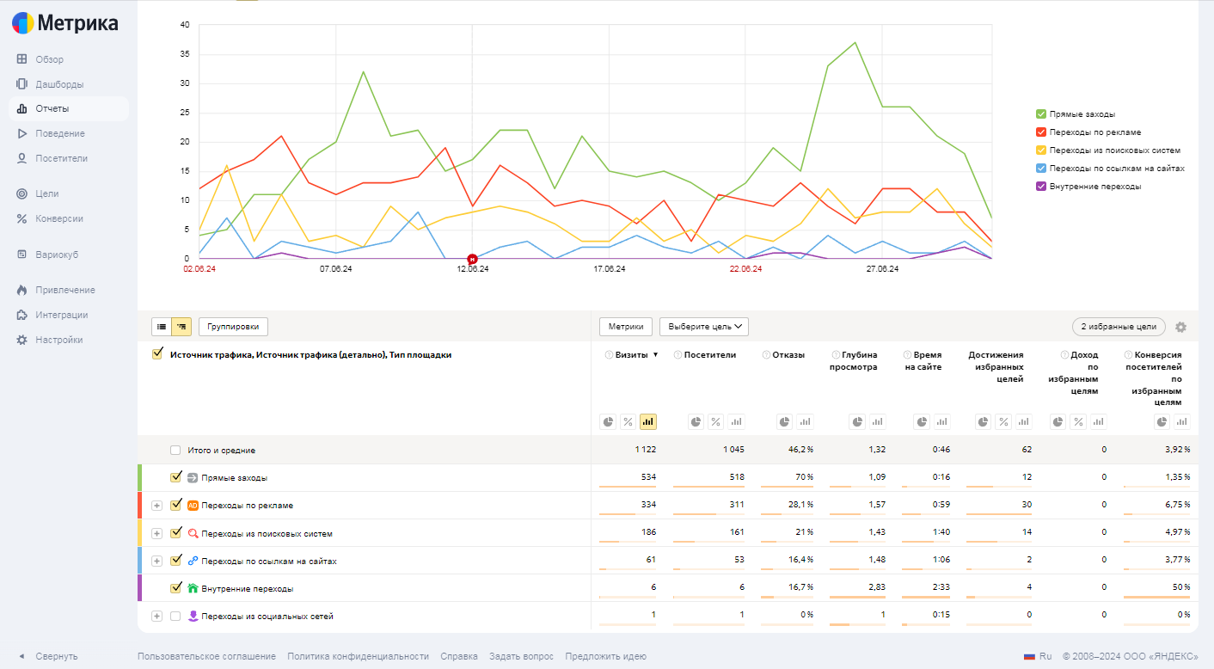Go to Конверсии sidebar section
1214x669 pixels.
coord(58,218)
